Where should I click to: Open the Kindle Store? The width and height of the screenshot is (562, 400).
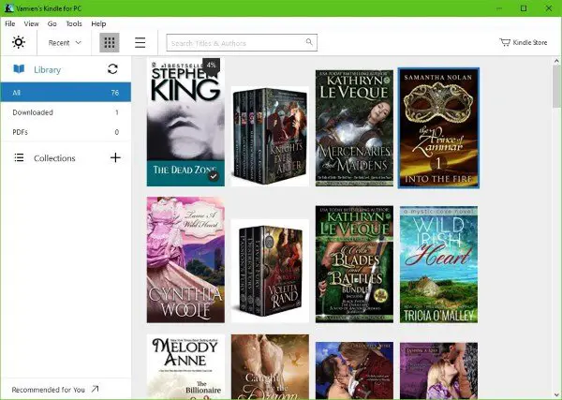(524, 42)
